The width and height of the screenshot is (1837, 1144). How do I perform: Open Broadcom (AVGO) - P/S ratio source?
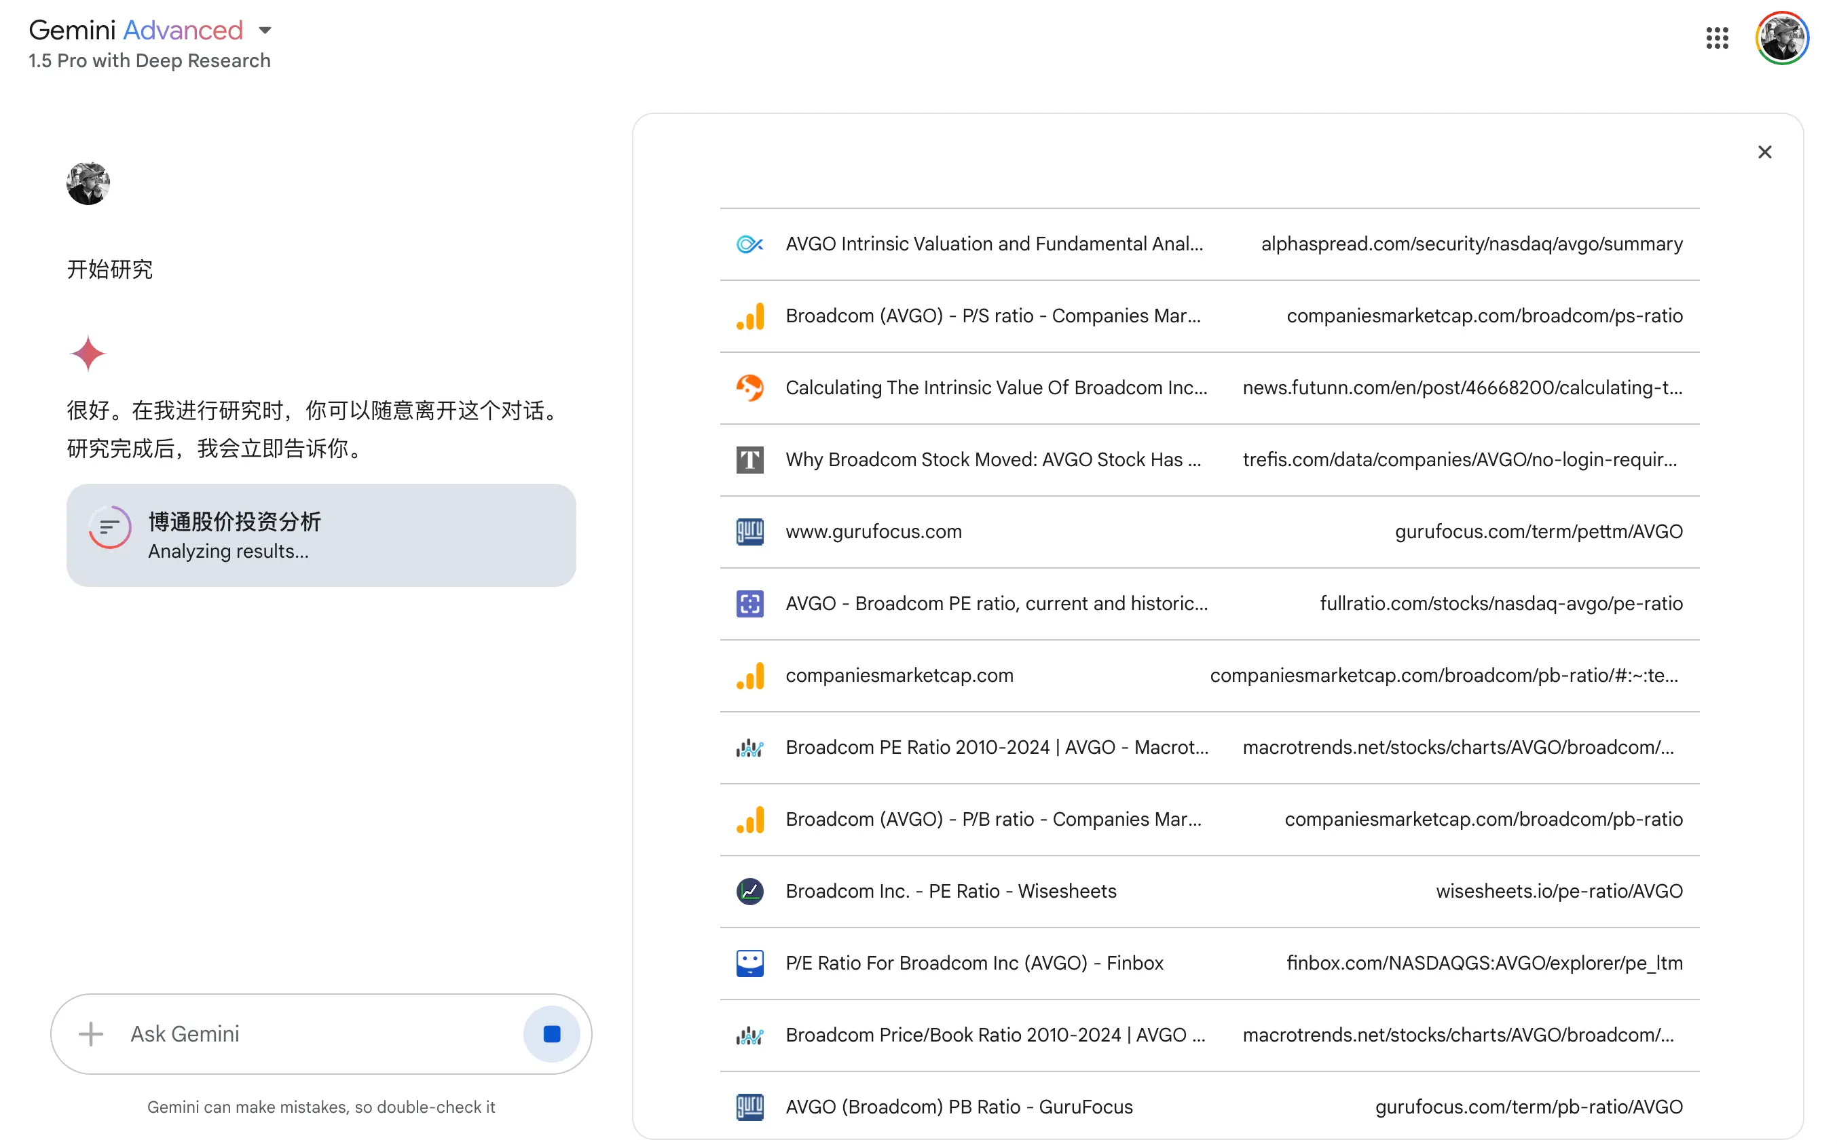pyautogui.click(x=993, y=316)
